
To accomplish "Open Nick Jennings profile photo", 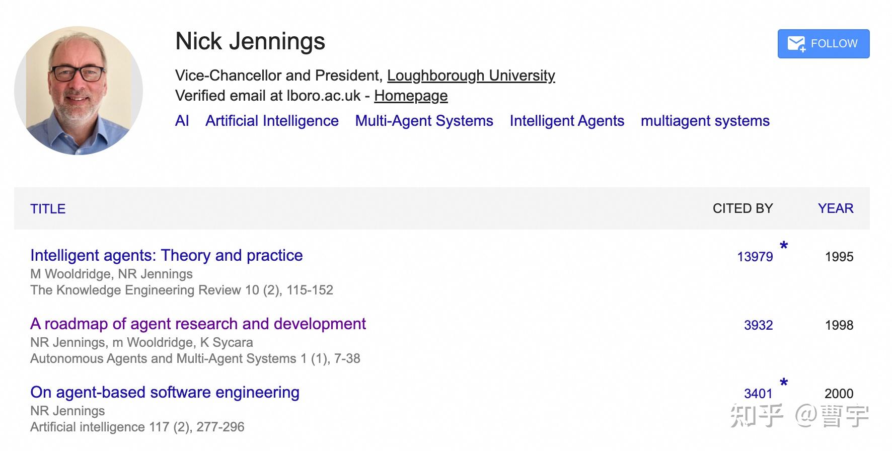I will coord(79,91).
